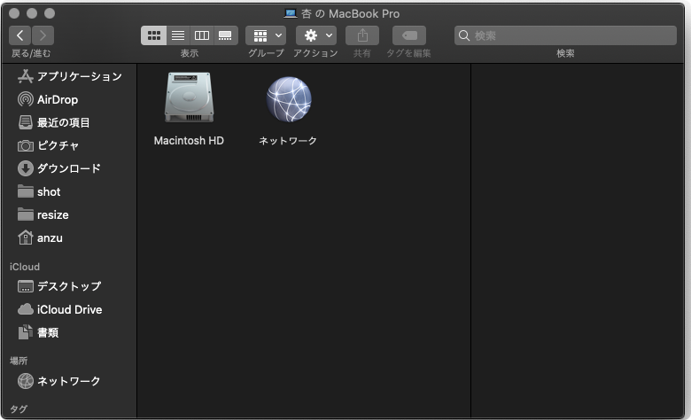
Task: Click the Edit Tags (タグを編集) button
Action: (x=409, y=35)
